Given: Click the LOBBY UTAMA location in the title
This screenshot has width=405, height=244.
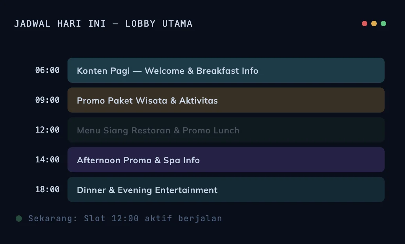Looking at the screenshot, I should coord(159,24).
